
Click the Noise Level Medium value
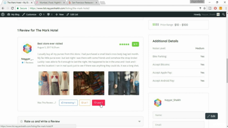[x=199, y=48]
